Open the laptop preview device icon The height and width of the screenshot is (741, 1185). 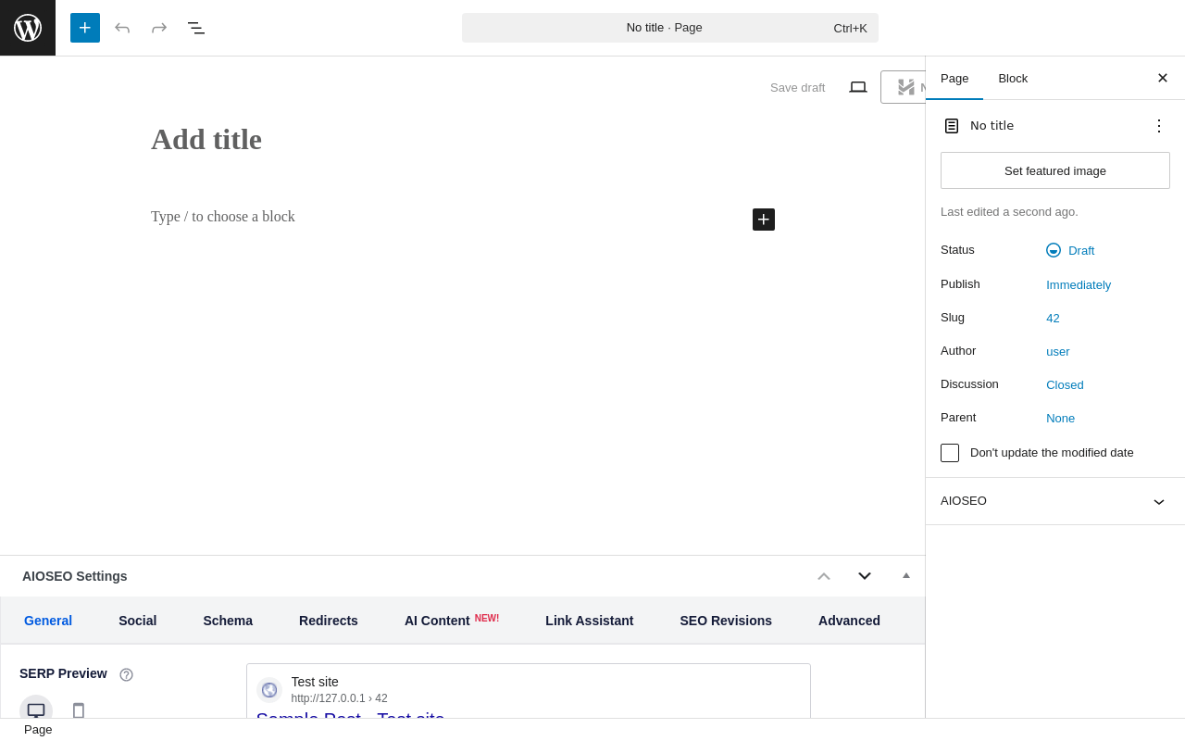coord(858,87)
